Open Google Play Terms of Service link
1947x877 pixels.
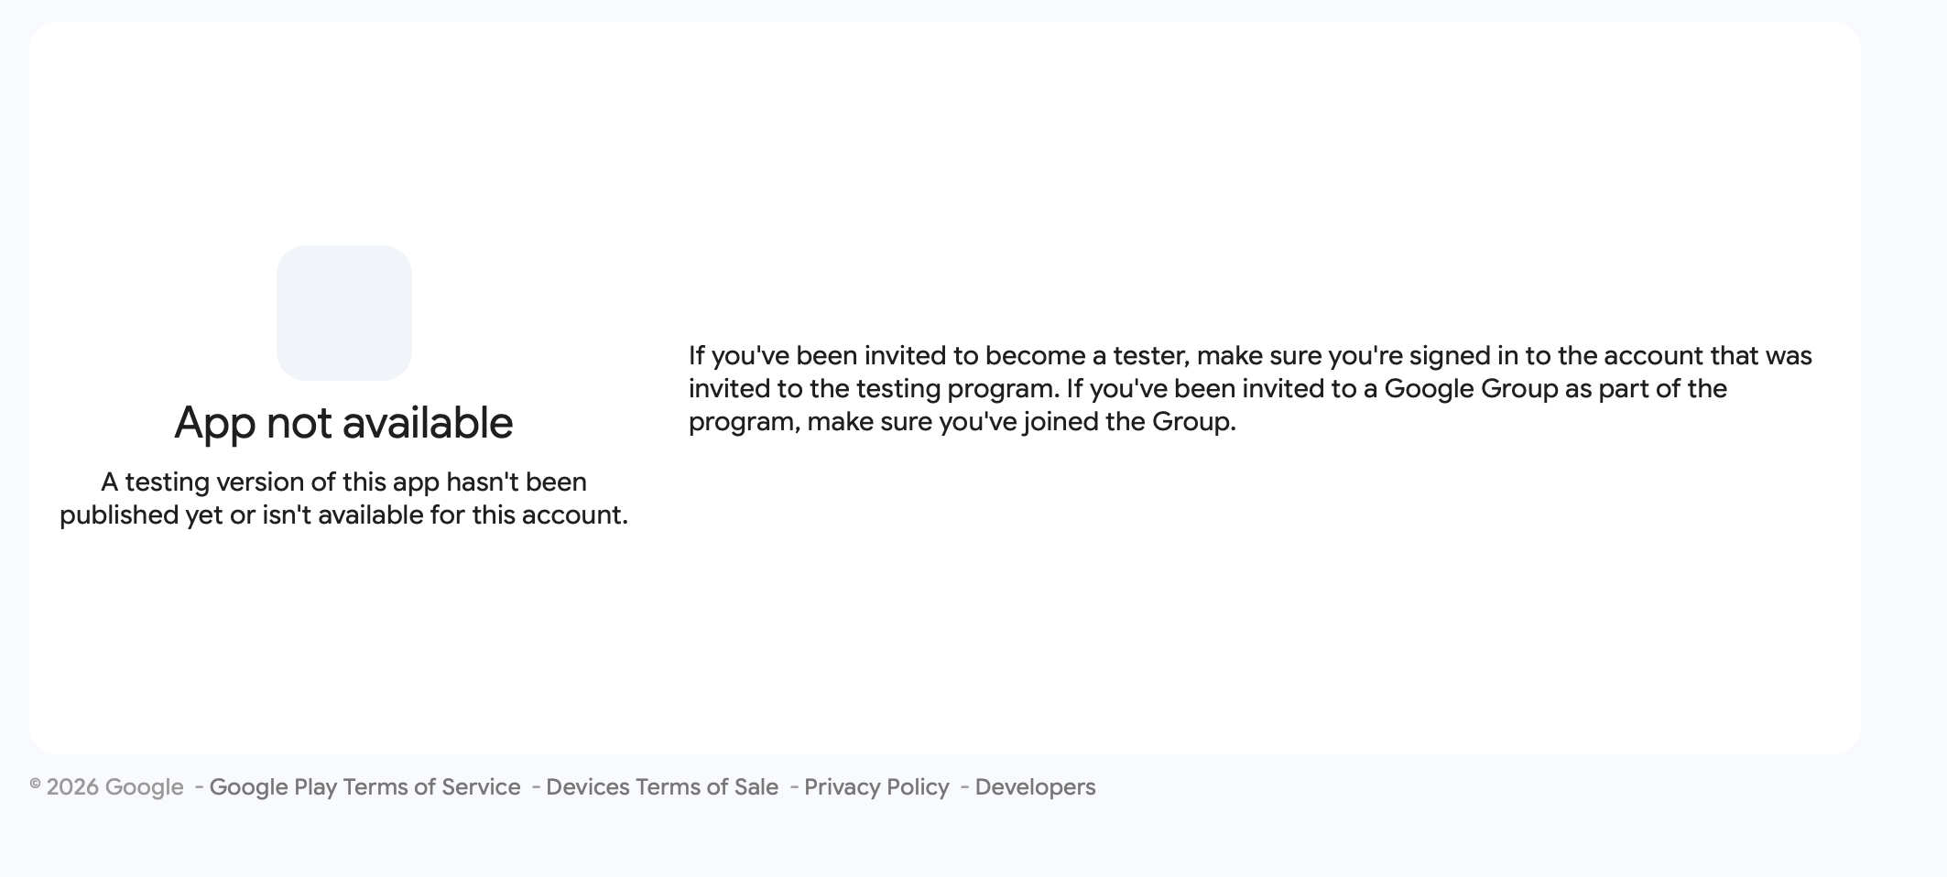(364, 787)
